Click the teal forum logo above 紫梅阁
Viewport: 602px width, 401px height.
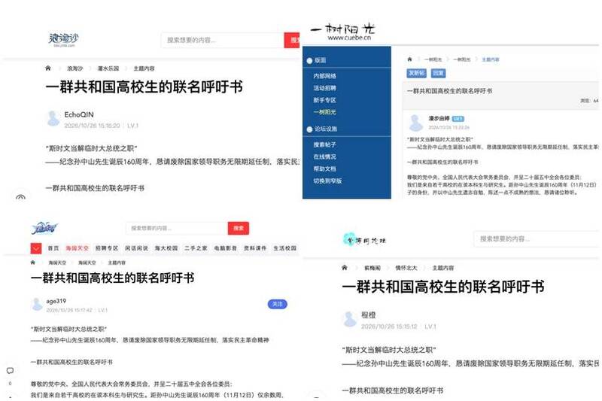[x=364, y=240]
